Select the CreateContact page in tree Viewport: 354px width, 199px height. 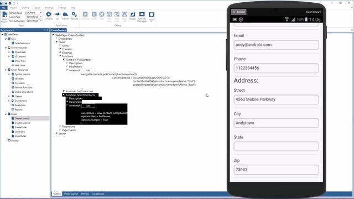22,118
